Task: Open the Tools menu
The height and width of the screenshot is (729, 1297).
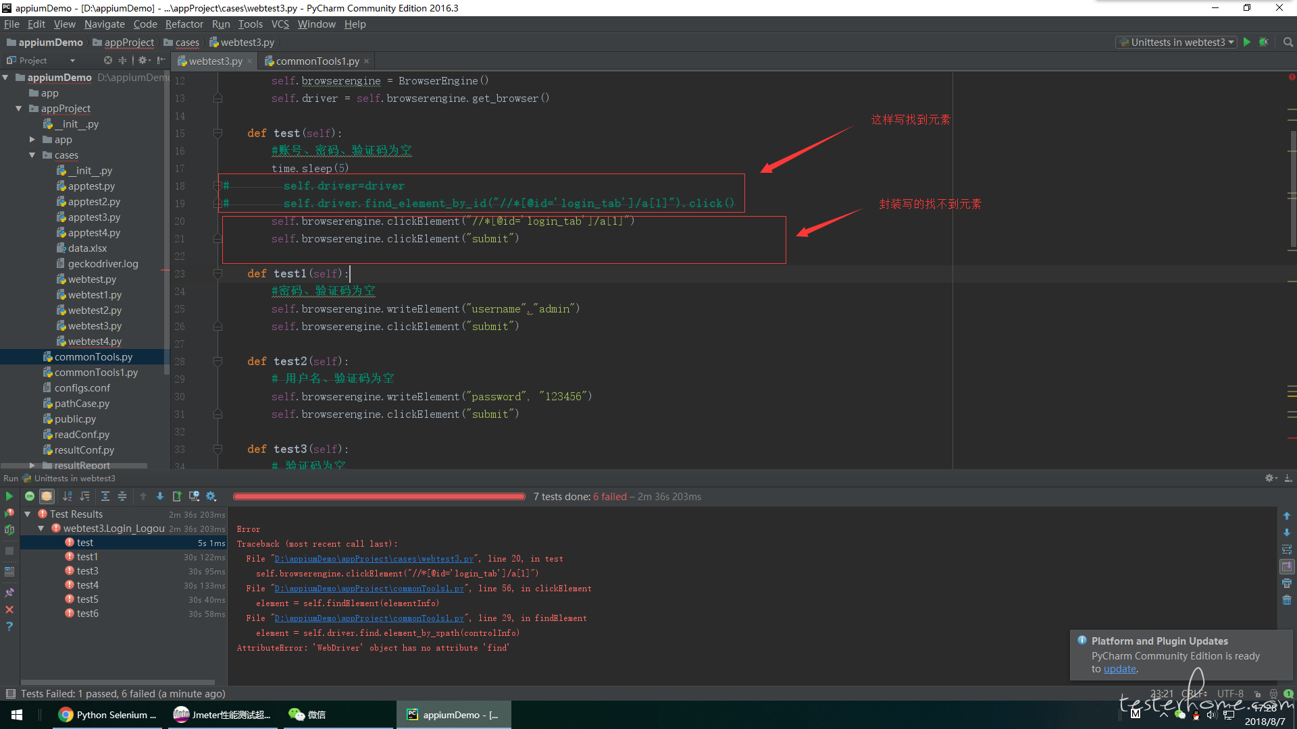Action: 250,24
